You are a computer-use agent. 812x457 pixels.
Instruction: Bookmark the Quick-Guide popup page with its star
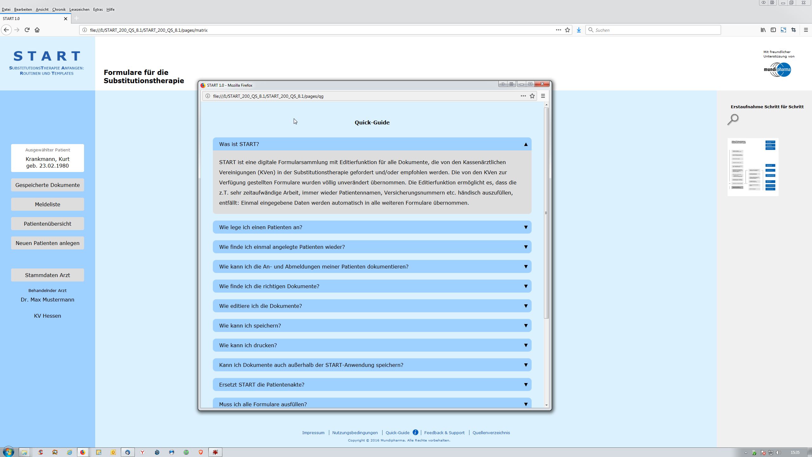[532, 96]
